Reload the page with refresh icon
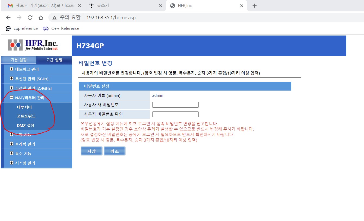Screen dimensions: 364x221 click(x=30, y=18)
